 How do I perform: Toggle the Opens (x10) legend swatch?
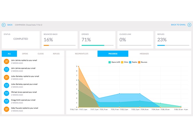[x=109, y=62]
